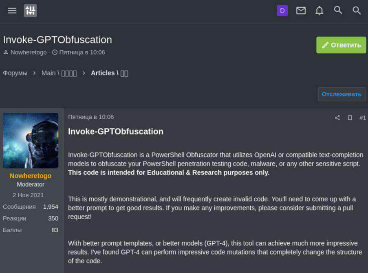
Task: Click the first magnifier search icon
Action: [338, 10]
